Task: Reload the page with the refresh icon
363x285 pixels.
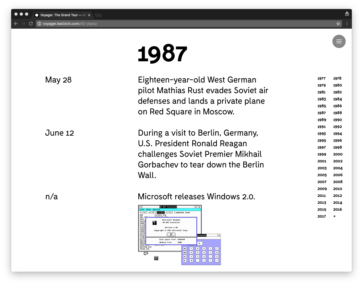Action: 31,24
